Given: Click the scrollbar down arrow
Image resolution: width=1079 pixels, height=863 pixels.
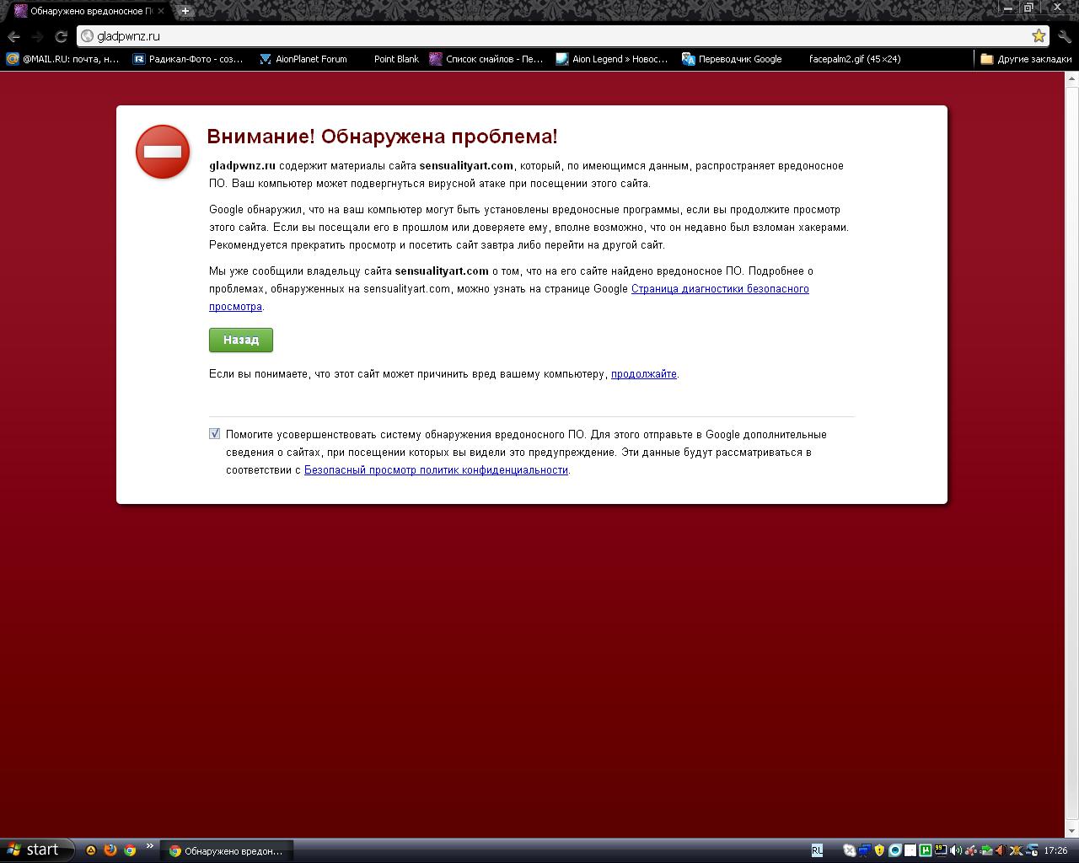Looking at the screenshot, I should tap(1071, 832).
